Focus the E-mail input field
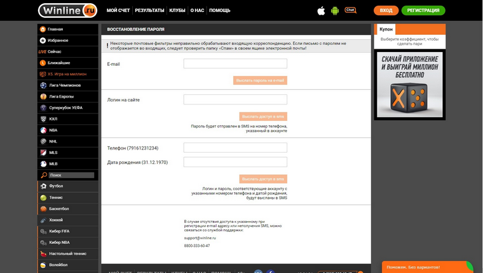Image resolution: width=483 pixels, height=273 pixels. click(x=235, y=63)
